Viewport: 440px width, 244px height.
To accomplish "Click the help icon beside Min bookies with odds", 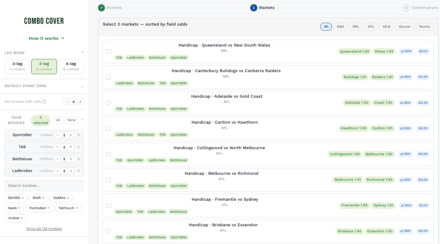I will coord(44,102).
